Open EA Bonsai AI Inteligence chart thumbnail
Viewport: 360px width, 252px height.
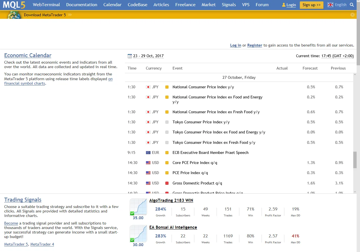(x=138, y=234)
